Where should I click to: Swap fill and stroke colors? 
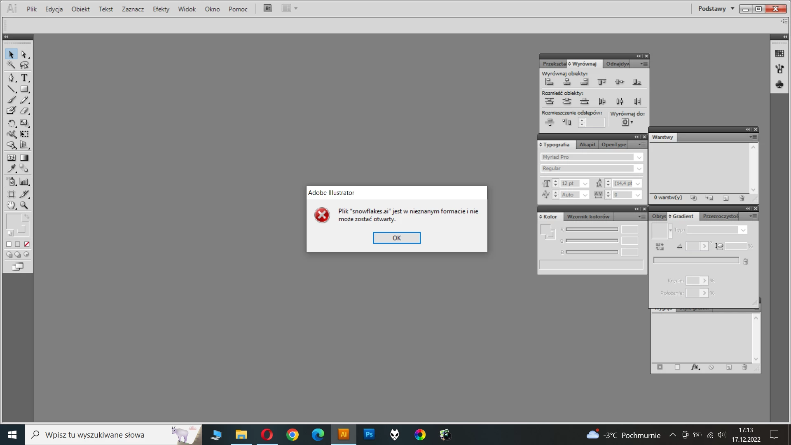26,217
